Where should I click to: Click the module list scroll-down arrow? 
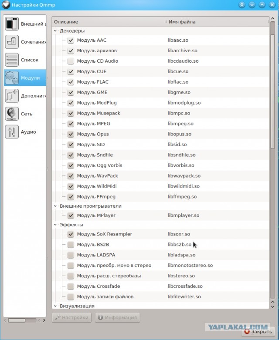[x=273, y=307]
